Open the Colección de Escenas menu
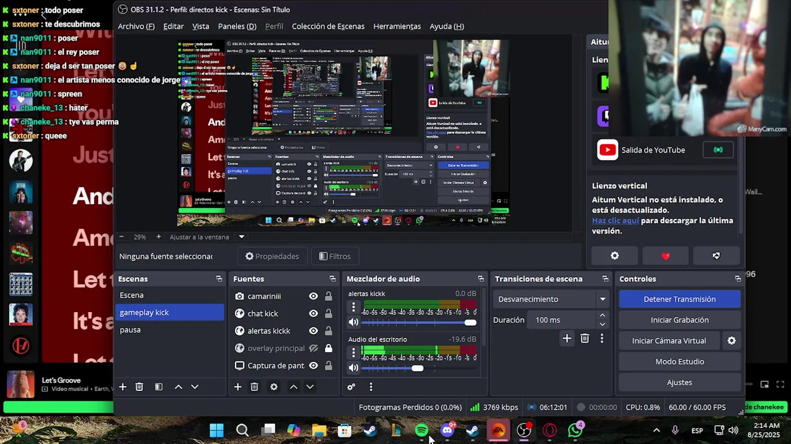 tap(328, 26)
